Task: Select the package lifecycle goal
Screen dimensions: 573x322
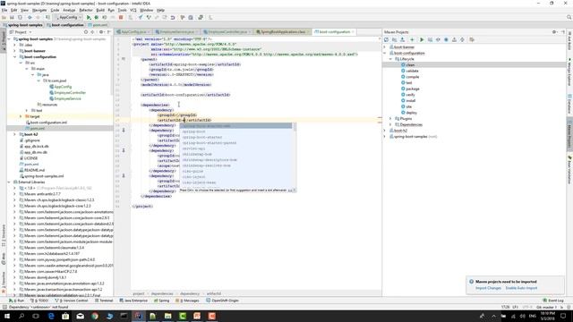Action: click(x=413, y=89)
